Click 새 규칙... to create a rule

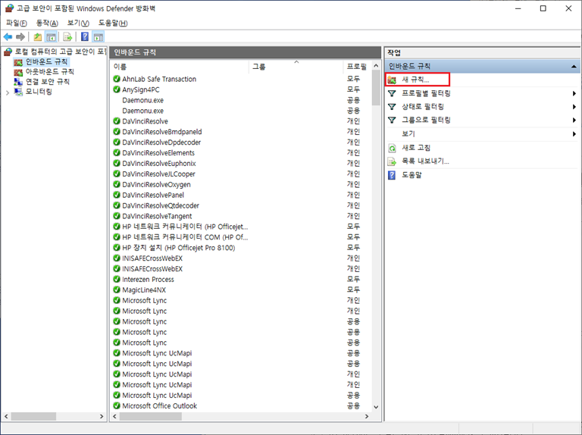click(415, 80)
